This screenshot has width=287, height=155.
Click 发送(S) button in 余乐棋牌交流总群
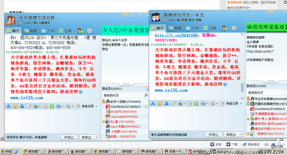pos(87,137)
